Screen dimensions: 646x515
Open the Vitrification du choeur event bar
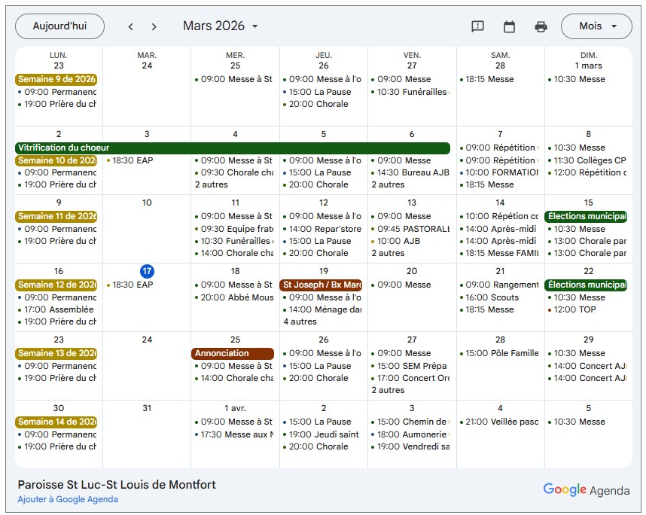[x=232, y=148]
